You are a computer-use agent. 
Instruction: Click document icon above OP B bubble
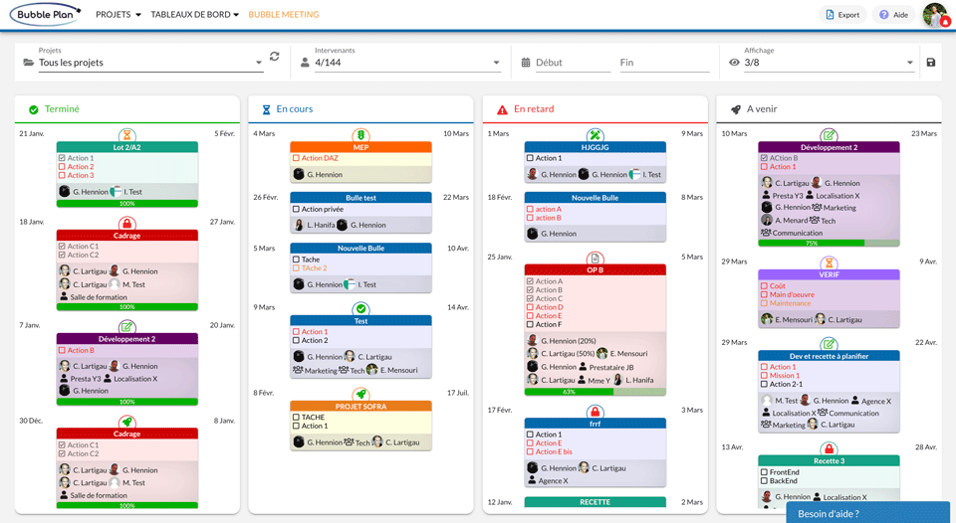596,258
